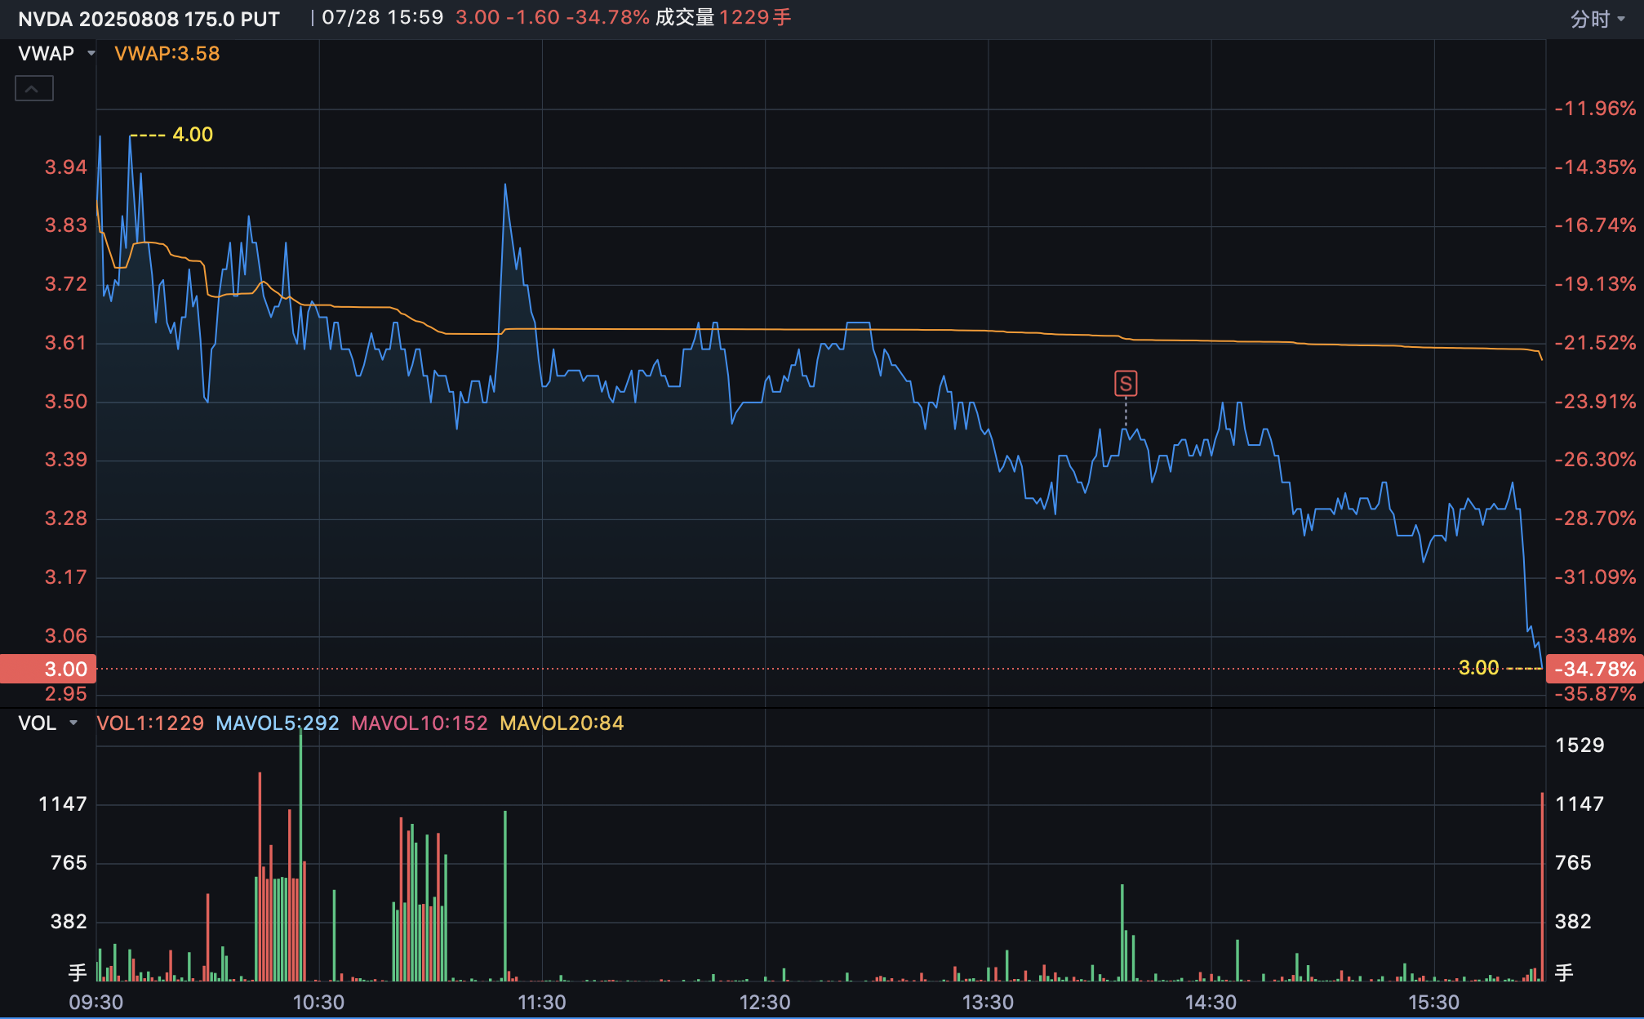Click the 12:30 time axis label
The height and width of the screenshot is (1019, 1644).
click(764, 1002)
